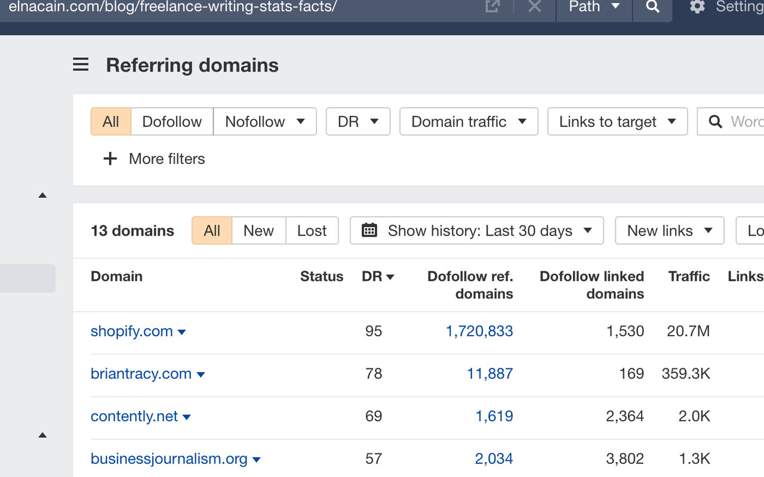Switch to Lost domains tab

[x=312, y=231]
